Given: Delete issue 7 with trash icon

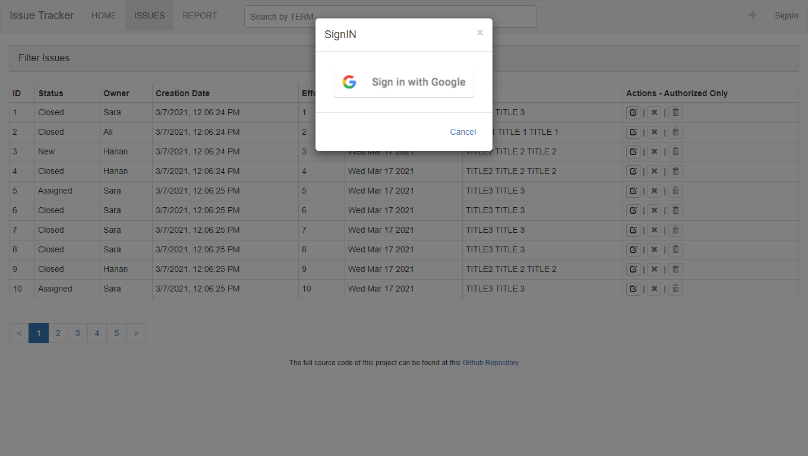Looking at the screenshot, I should coord(676,230).
